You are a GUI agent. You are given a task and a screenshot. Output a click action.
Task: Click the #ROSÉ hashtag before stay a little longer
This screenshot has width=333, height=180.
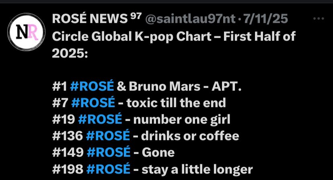click(108, 168)
